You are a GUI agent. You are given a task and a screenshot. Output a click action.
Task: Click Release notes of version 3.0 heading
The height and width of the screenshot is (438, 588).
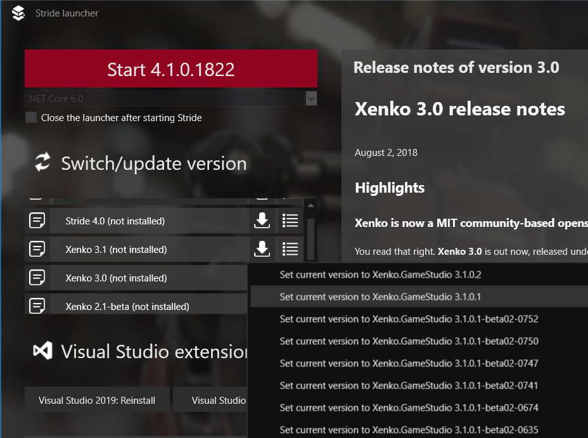(456, 67)
